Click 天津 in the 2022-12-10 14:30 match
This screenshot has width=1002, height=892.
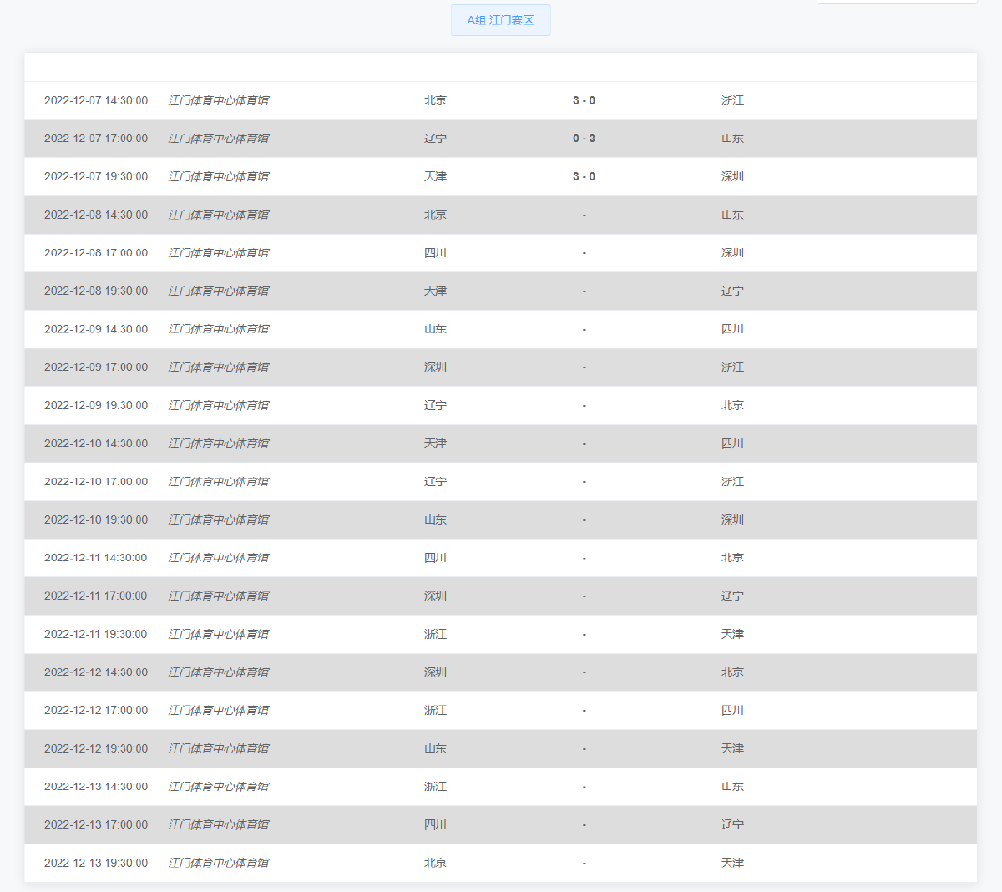point(435,443)
